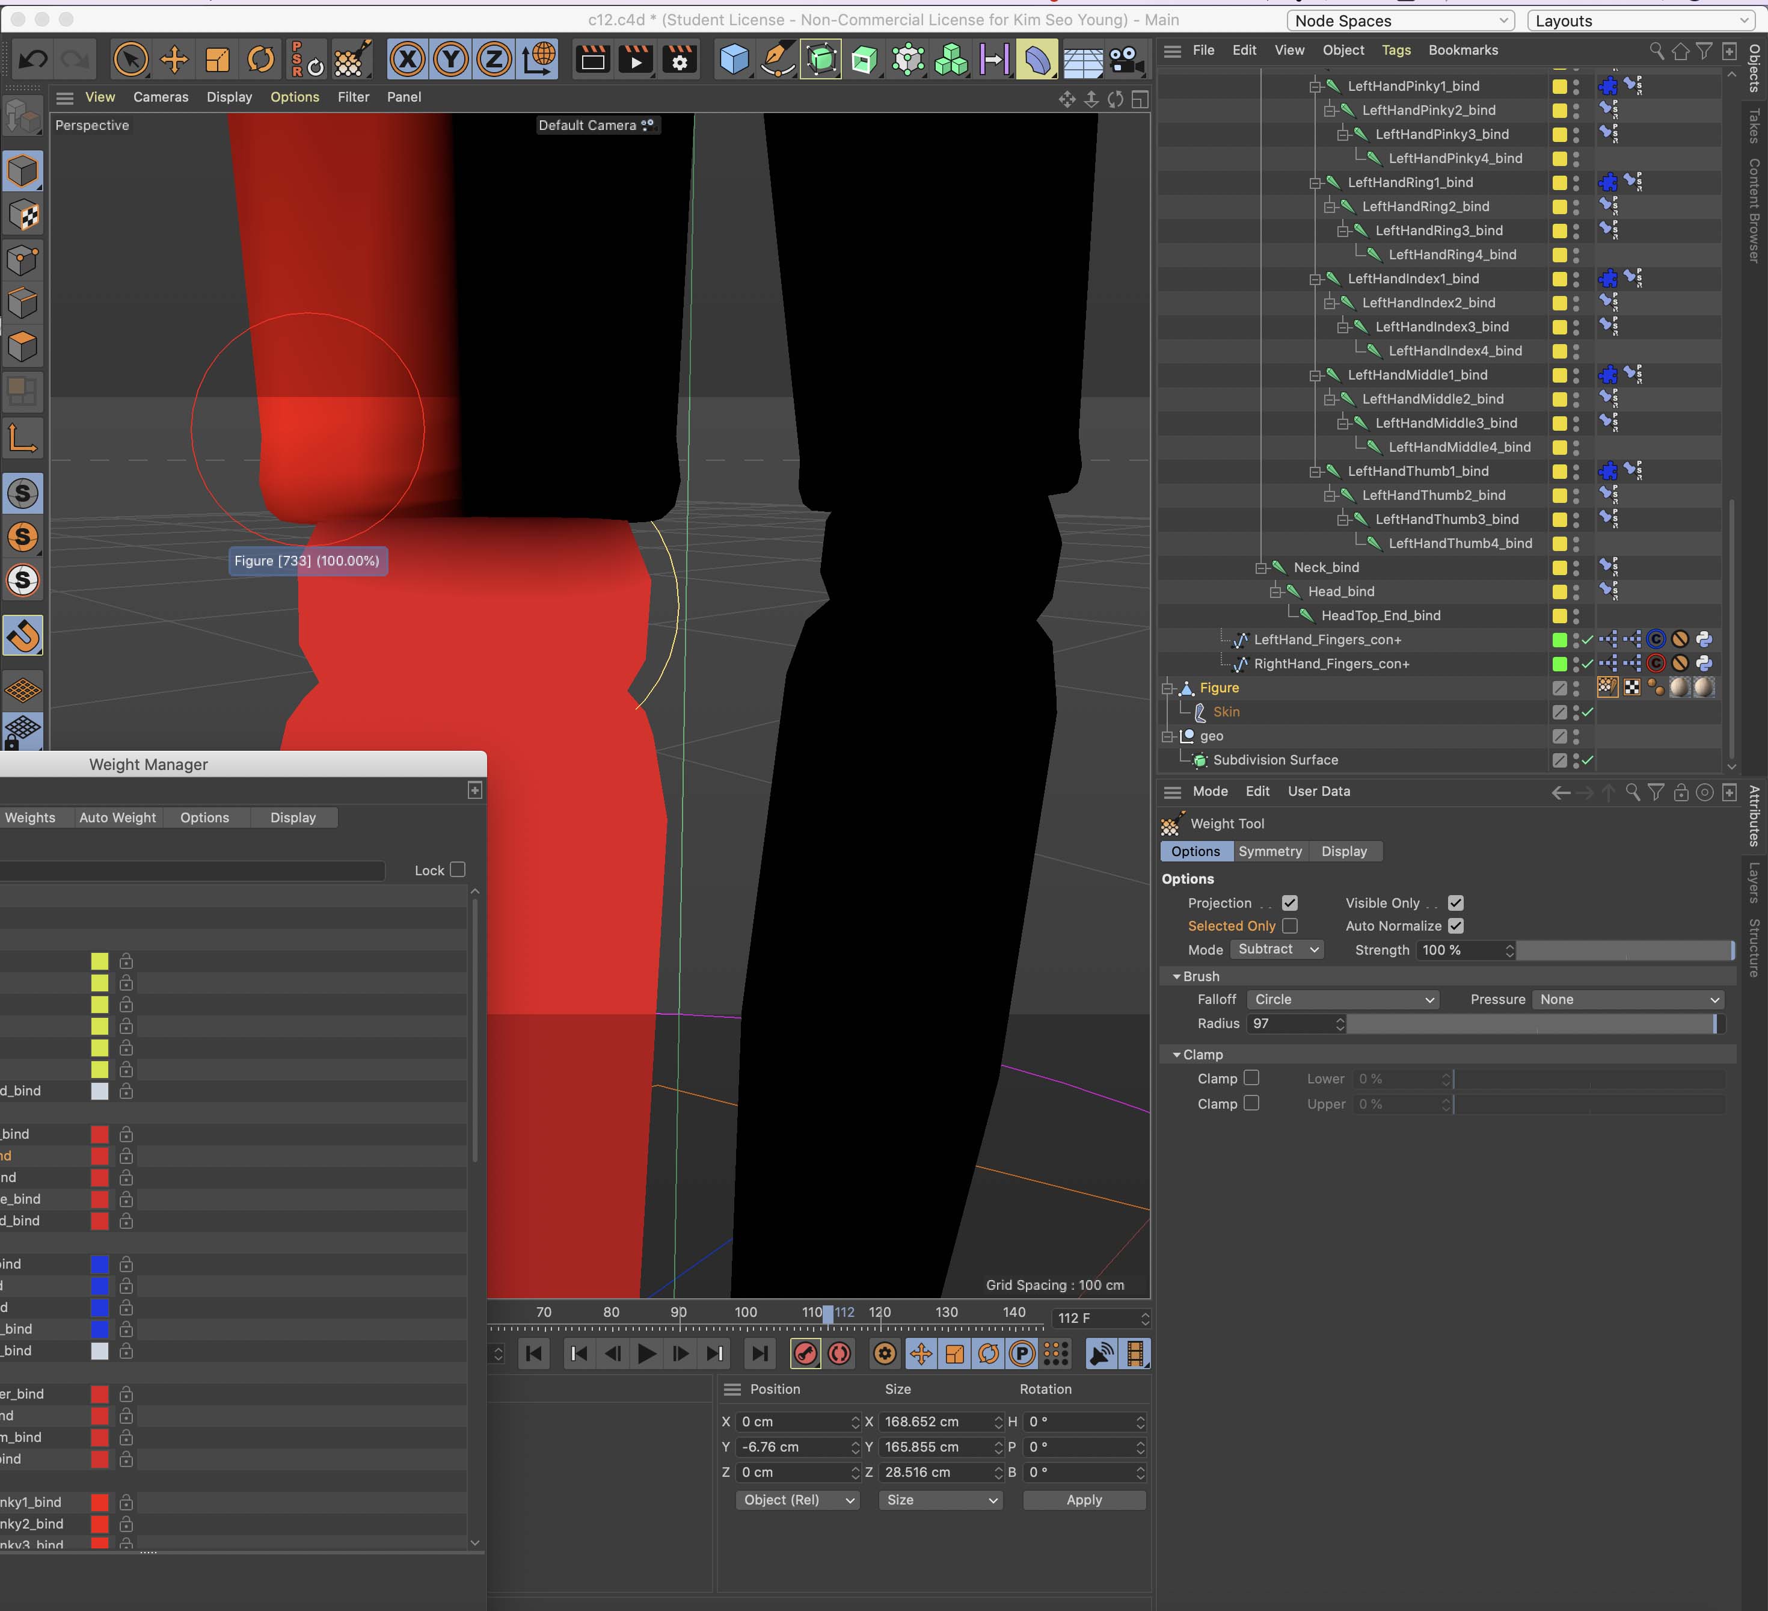Click the Undo arrow icon
Screen dimensions: 1768x1611
33,60
